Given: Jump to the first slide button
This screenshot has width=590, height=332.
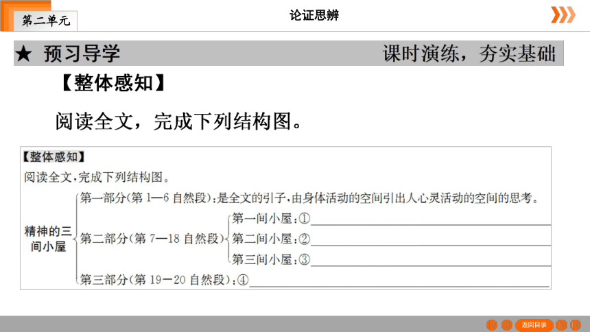Looking at the screenshot, I should 492,325.
